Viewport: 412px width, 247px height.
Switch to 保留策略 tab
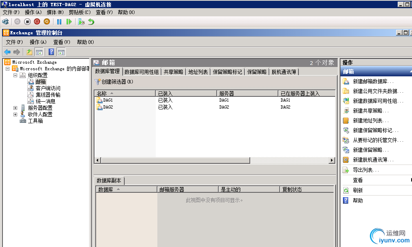coord(257,72)
